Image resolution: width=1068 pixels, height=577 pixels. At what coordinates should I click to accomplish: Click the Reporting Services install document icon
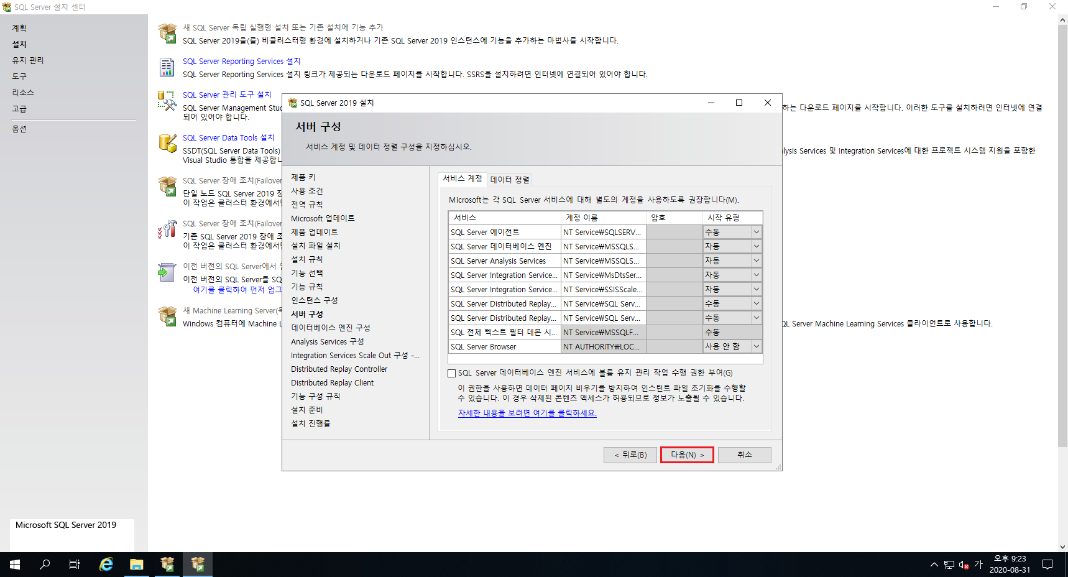click(x=167, y=67)
